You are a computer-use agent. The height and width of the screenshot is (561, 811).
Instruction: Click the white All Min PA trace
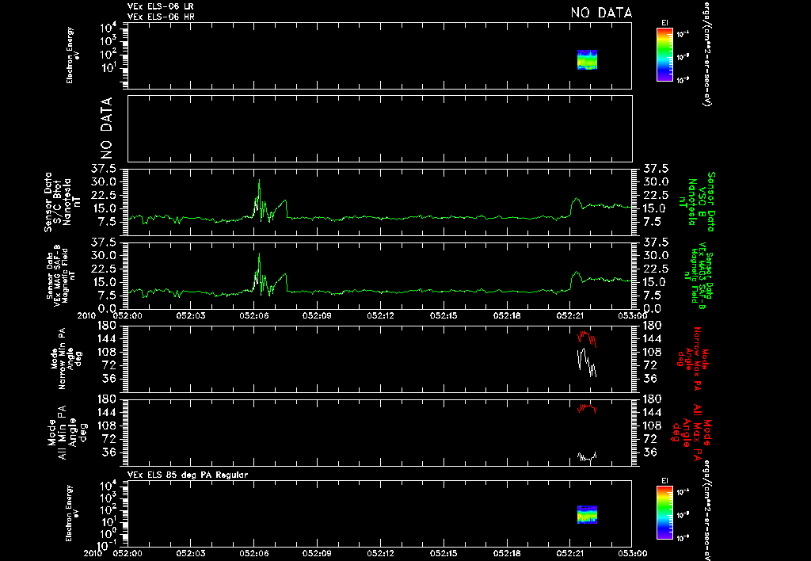point(587,457)
